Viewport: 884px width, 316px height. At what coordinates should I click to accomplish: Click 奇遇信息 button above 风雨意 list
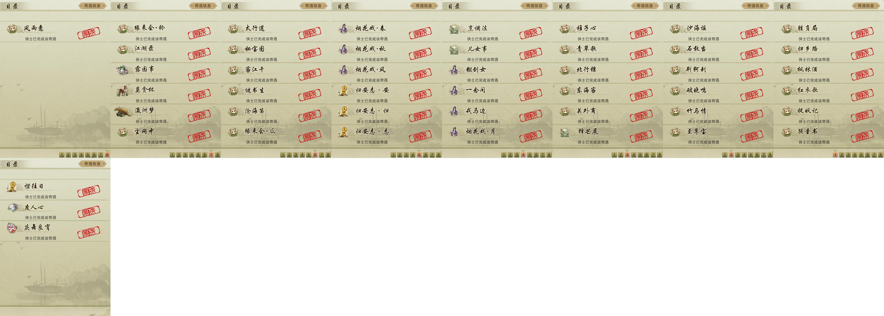coord(92,6)
